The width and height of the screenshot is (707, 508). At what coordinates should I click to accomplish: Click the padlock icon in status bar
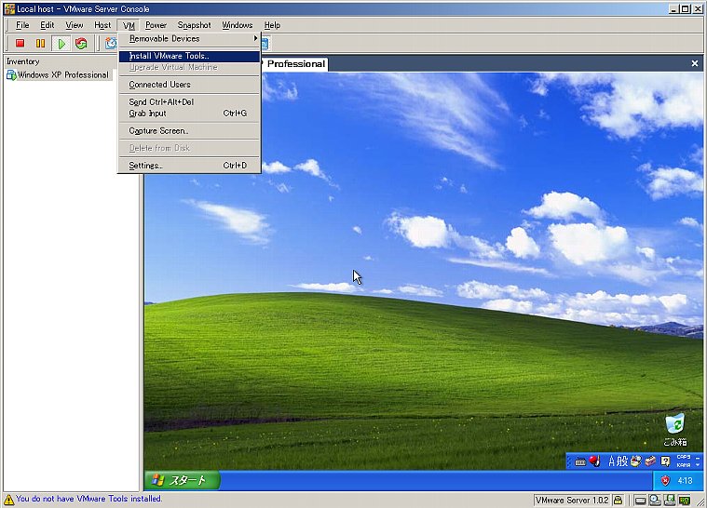[618, 501]
